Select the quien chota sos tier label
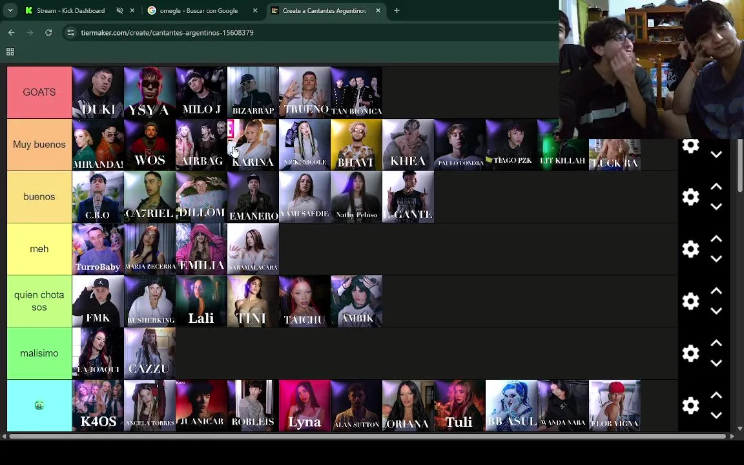The width and height of the screenshot is (744, 465). click(39, 301)
